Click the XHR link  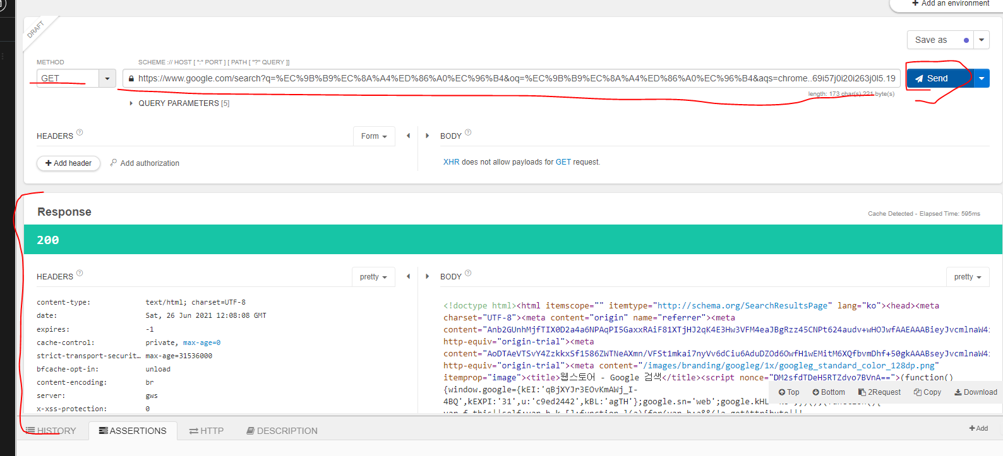[451, 162]
